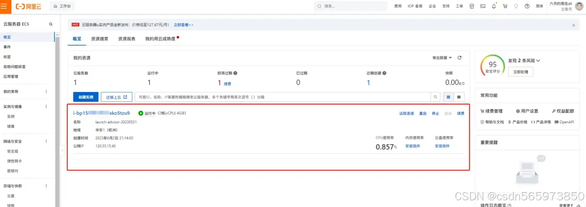Click the 立即处理 button

[x=521, y=72]
